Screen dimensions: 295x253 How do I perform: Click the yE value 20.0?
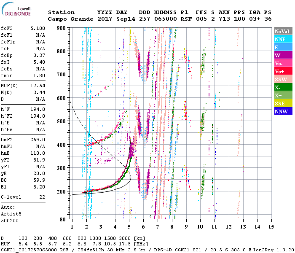tap(39, 174)
